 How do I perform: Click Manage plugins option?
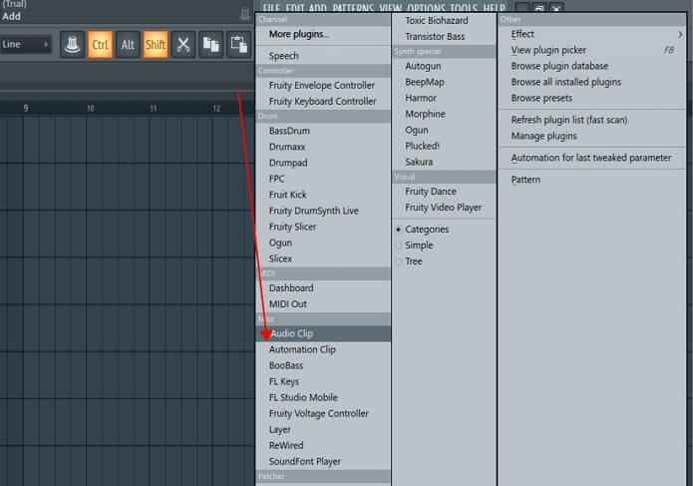[x=543, y=136]
